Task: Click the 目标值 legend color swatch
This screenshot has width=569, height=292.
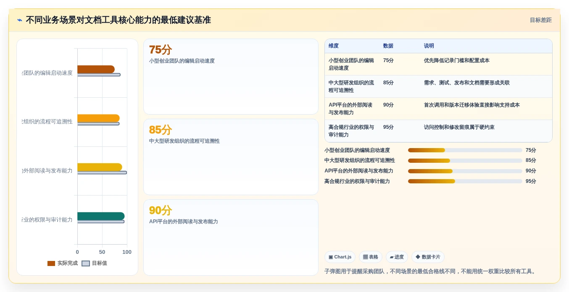Action: click(x=86, y=263)
